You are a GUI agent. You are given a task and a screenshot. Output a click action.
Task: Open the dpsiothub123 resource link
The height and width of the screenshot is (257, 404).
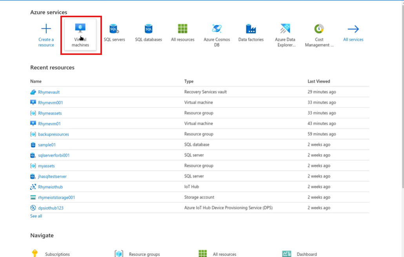51,208
